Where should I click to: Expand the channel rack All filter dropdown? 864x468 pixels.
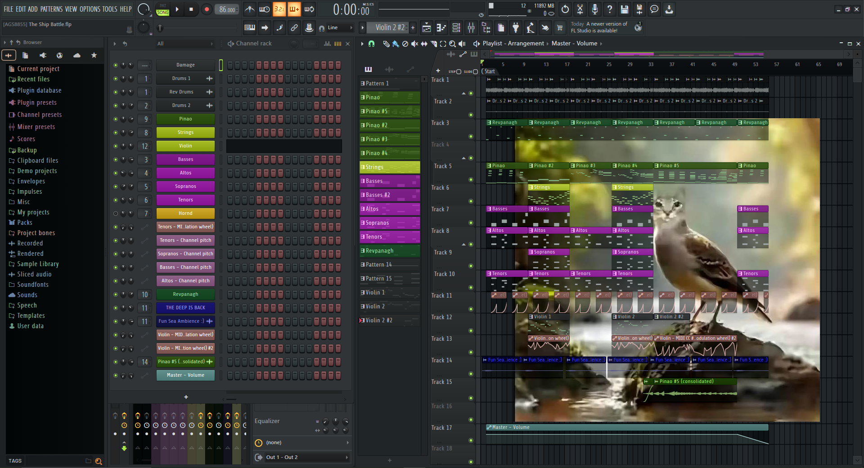pos(184,44)
